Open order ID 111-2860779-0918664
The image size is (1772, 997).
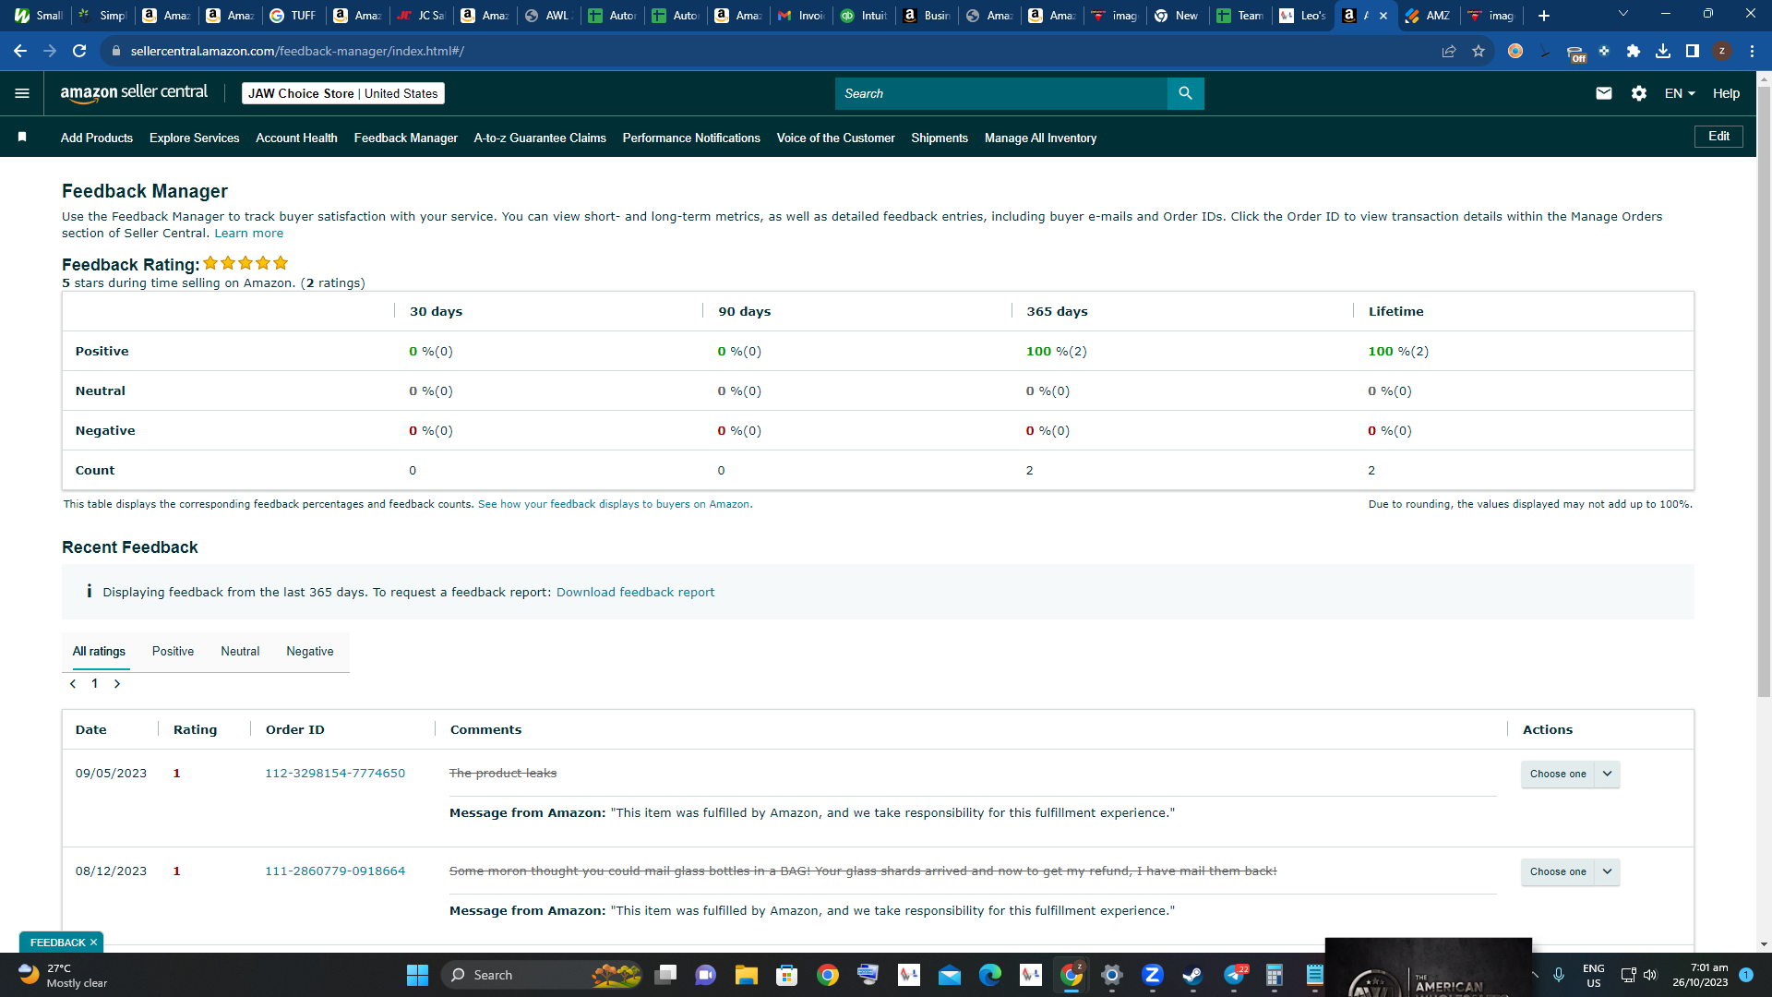pos(335,871)
